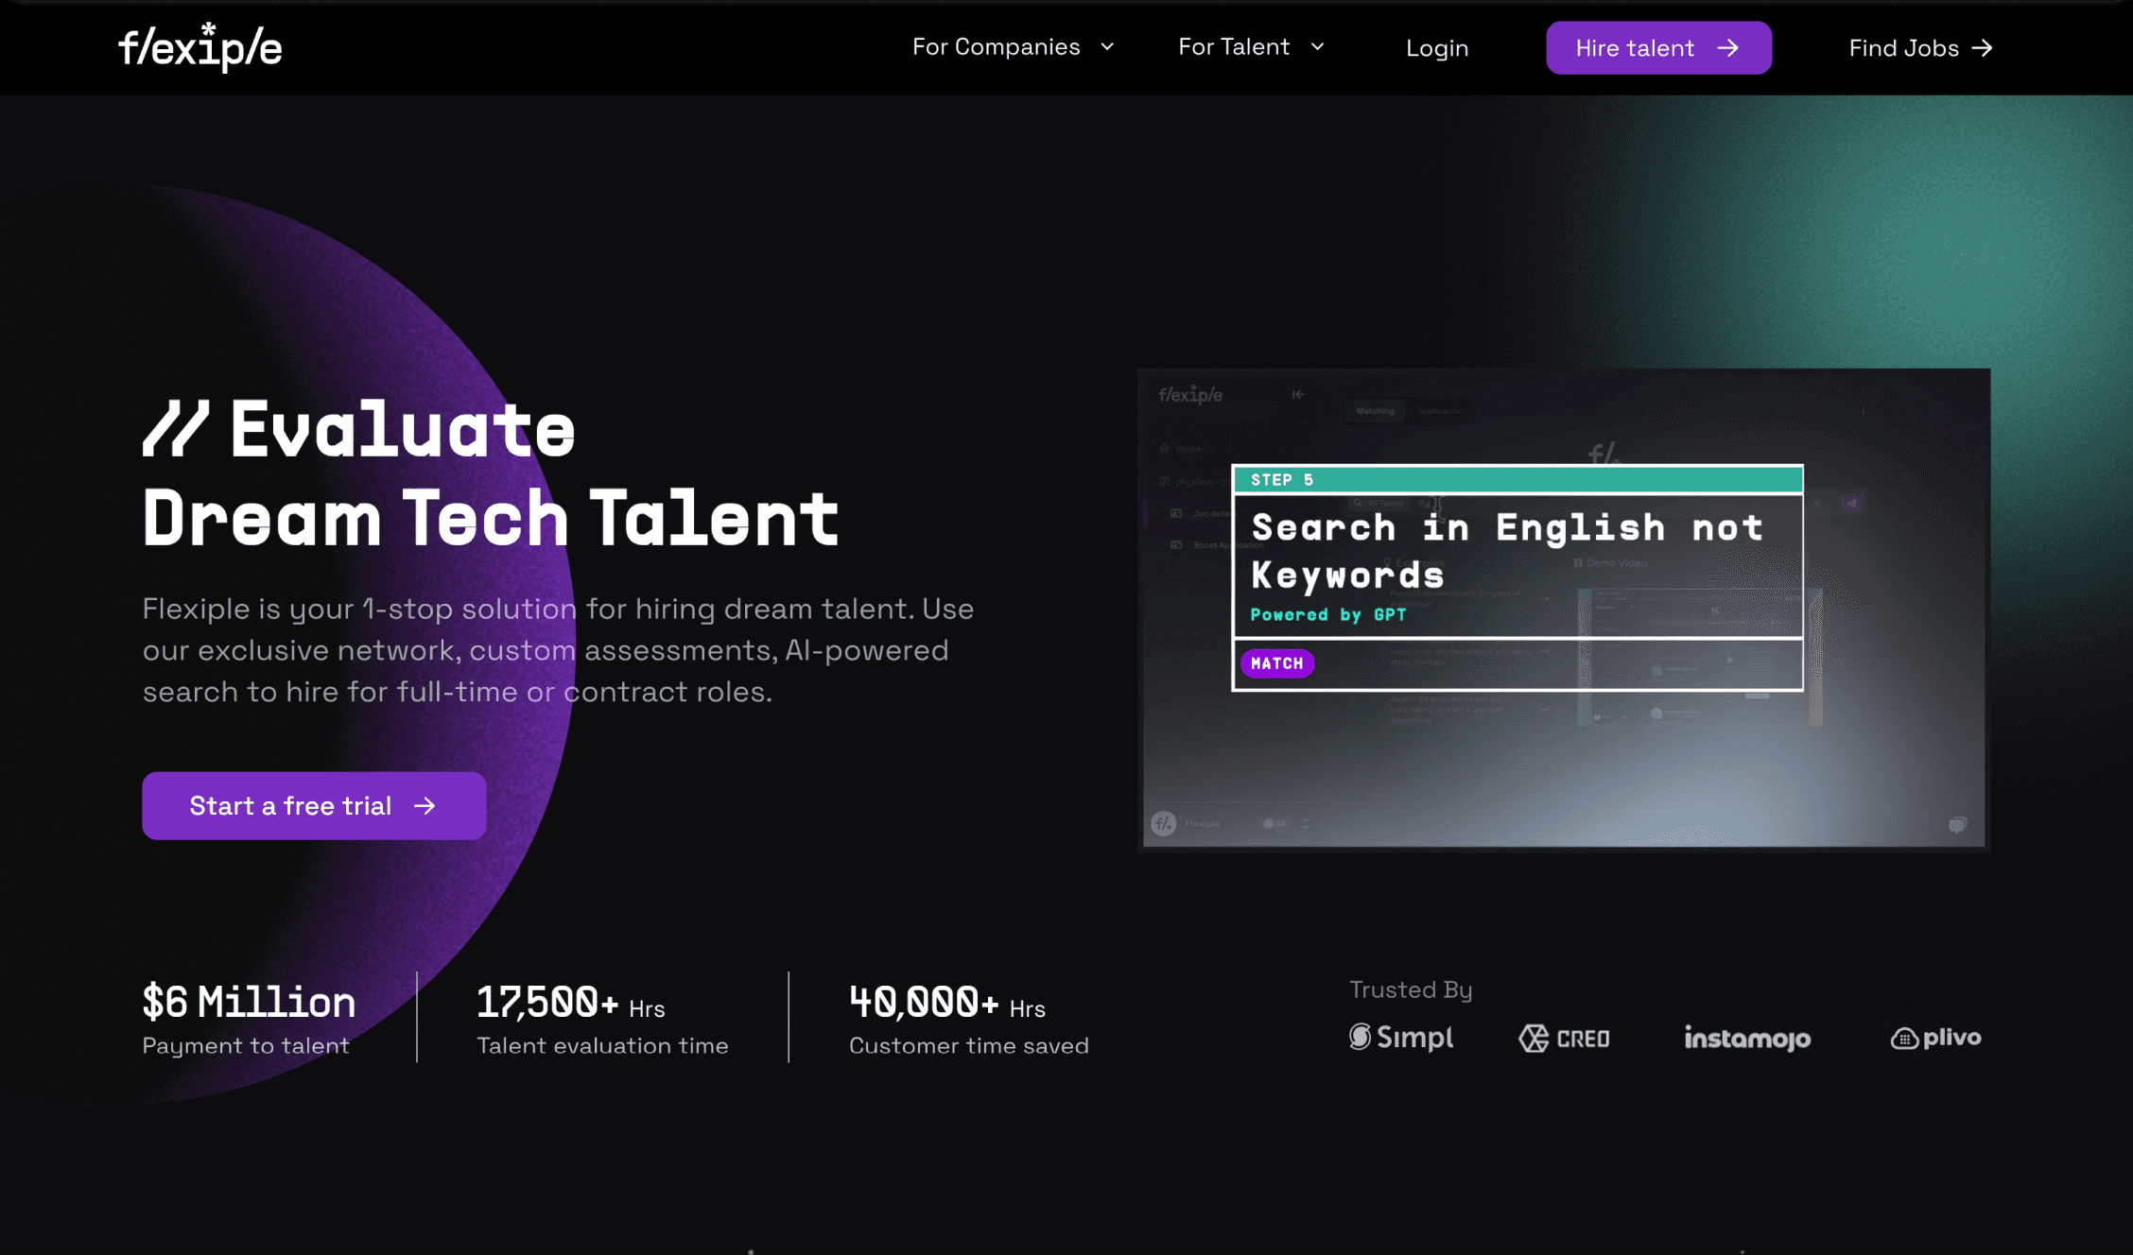
Task: Click the chat bubble icon in the demo preview
Action: (1957, 825)
